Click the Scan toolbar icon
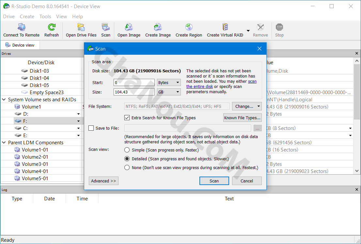361x244 pixels. 106,27
